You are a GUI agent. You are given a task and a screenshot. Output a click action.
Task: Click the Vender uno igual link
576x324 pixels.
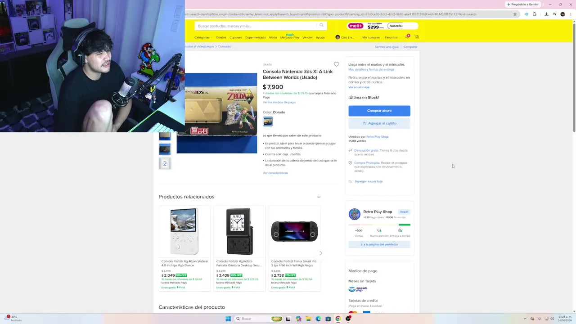point(387,47)
